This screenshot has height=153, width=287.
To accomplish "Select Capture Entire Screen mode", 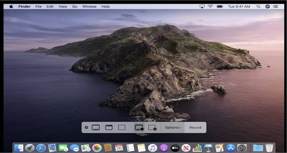I will [x=96, y=127].
